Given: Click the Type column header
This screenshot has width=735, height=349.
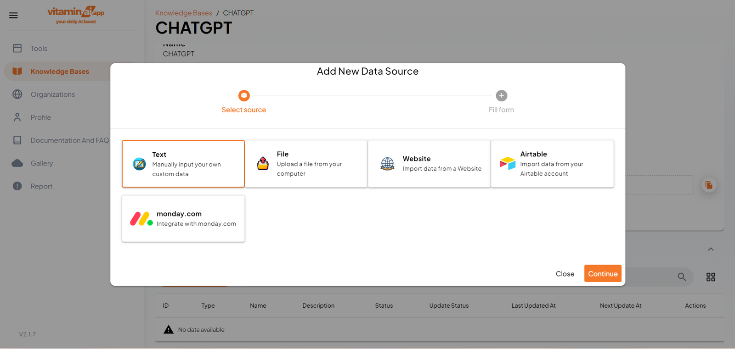Looking at the screenshot, I should (x=208, y=305).
